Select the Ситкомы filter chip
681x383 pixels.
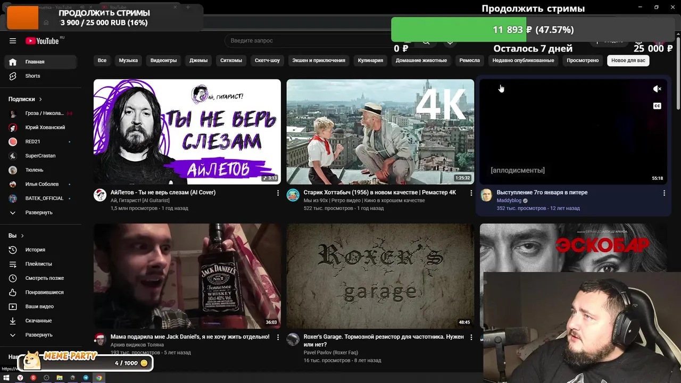pos(231,61)
